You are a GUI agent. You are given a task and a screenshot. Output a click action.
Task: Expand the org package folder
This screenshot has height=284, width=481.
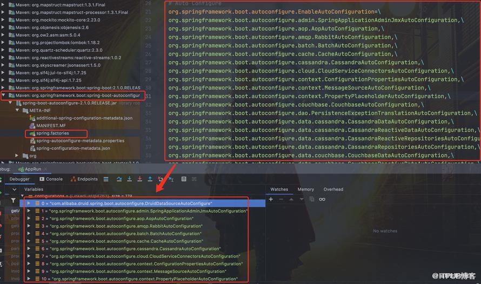[x=17, y=155]
